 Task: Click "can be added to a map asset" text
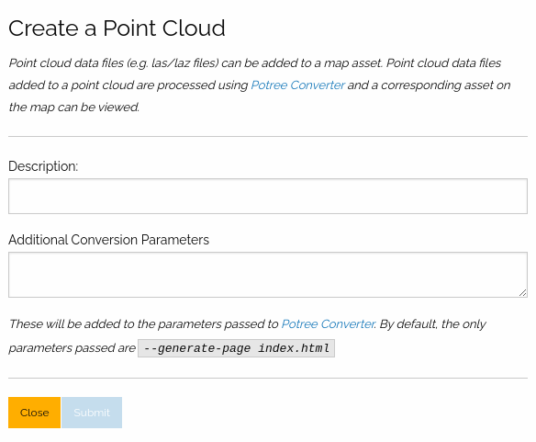[x=301, y=63]
